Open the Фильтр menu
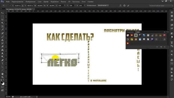Viewport: 174px width, 98px height. pos(63,2)
